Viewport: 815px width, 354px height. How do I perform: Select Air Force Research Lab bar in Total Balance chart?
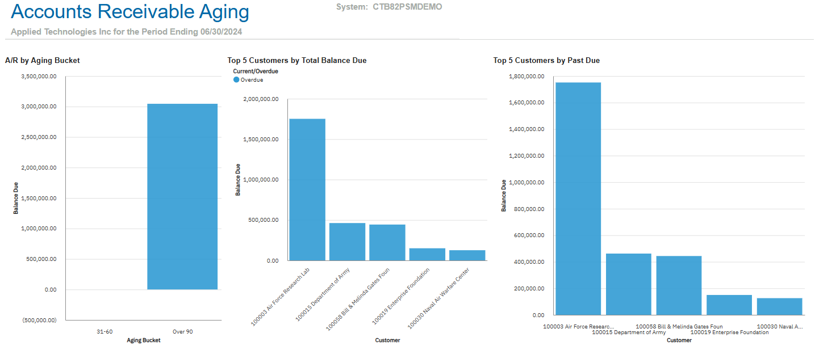pyautogui.click(x=307, y=189)
